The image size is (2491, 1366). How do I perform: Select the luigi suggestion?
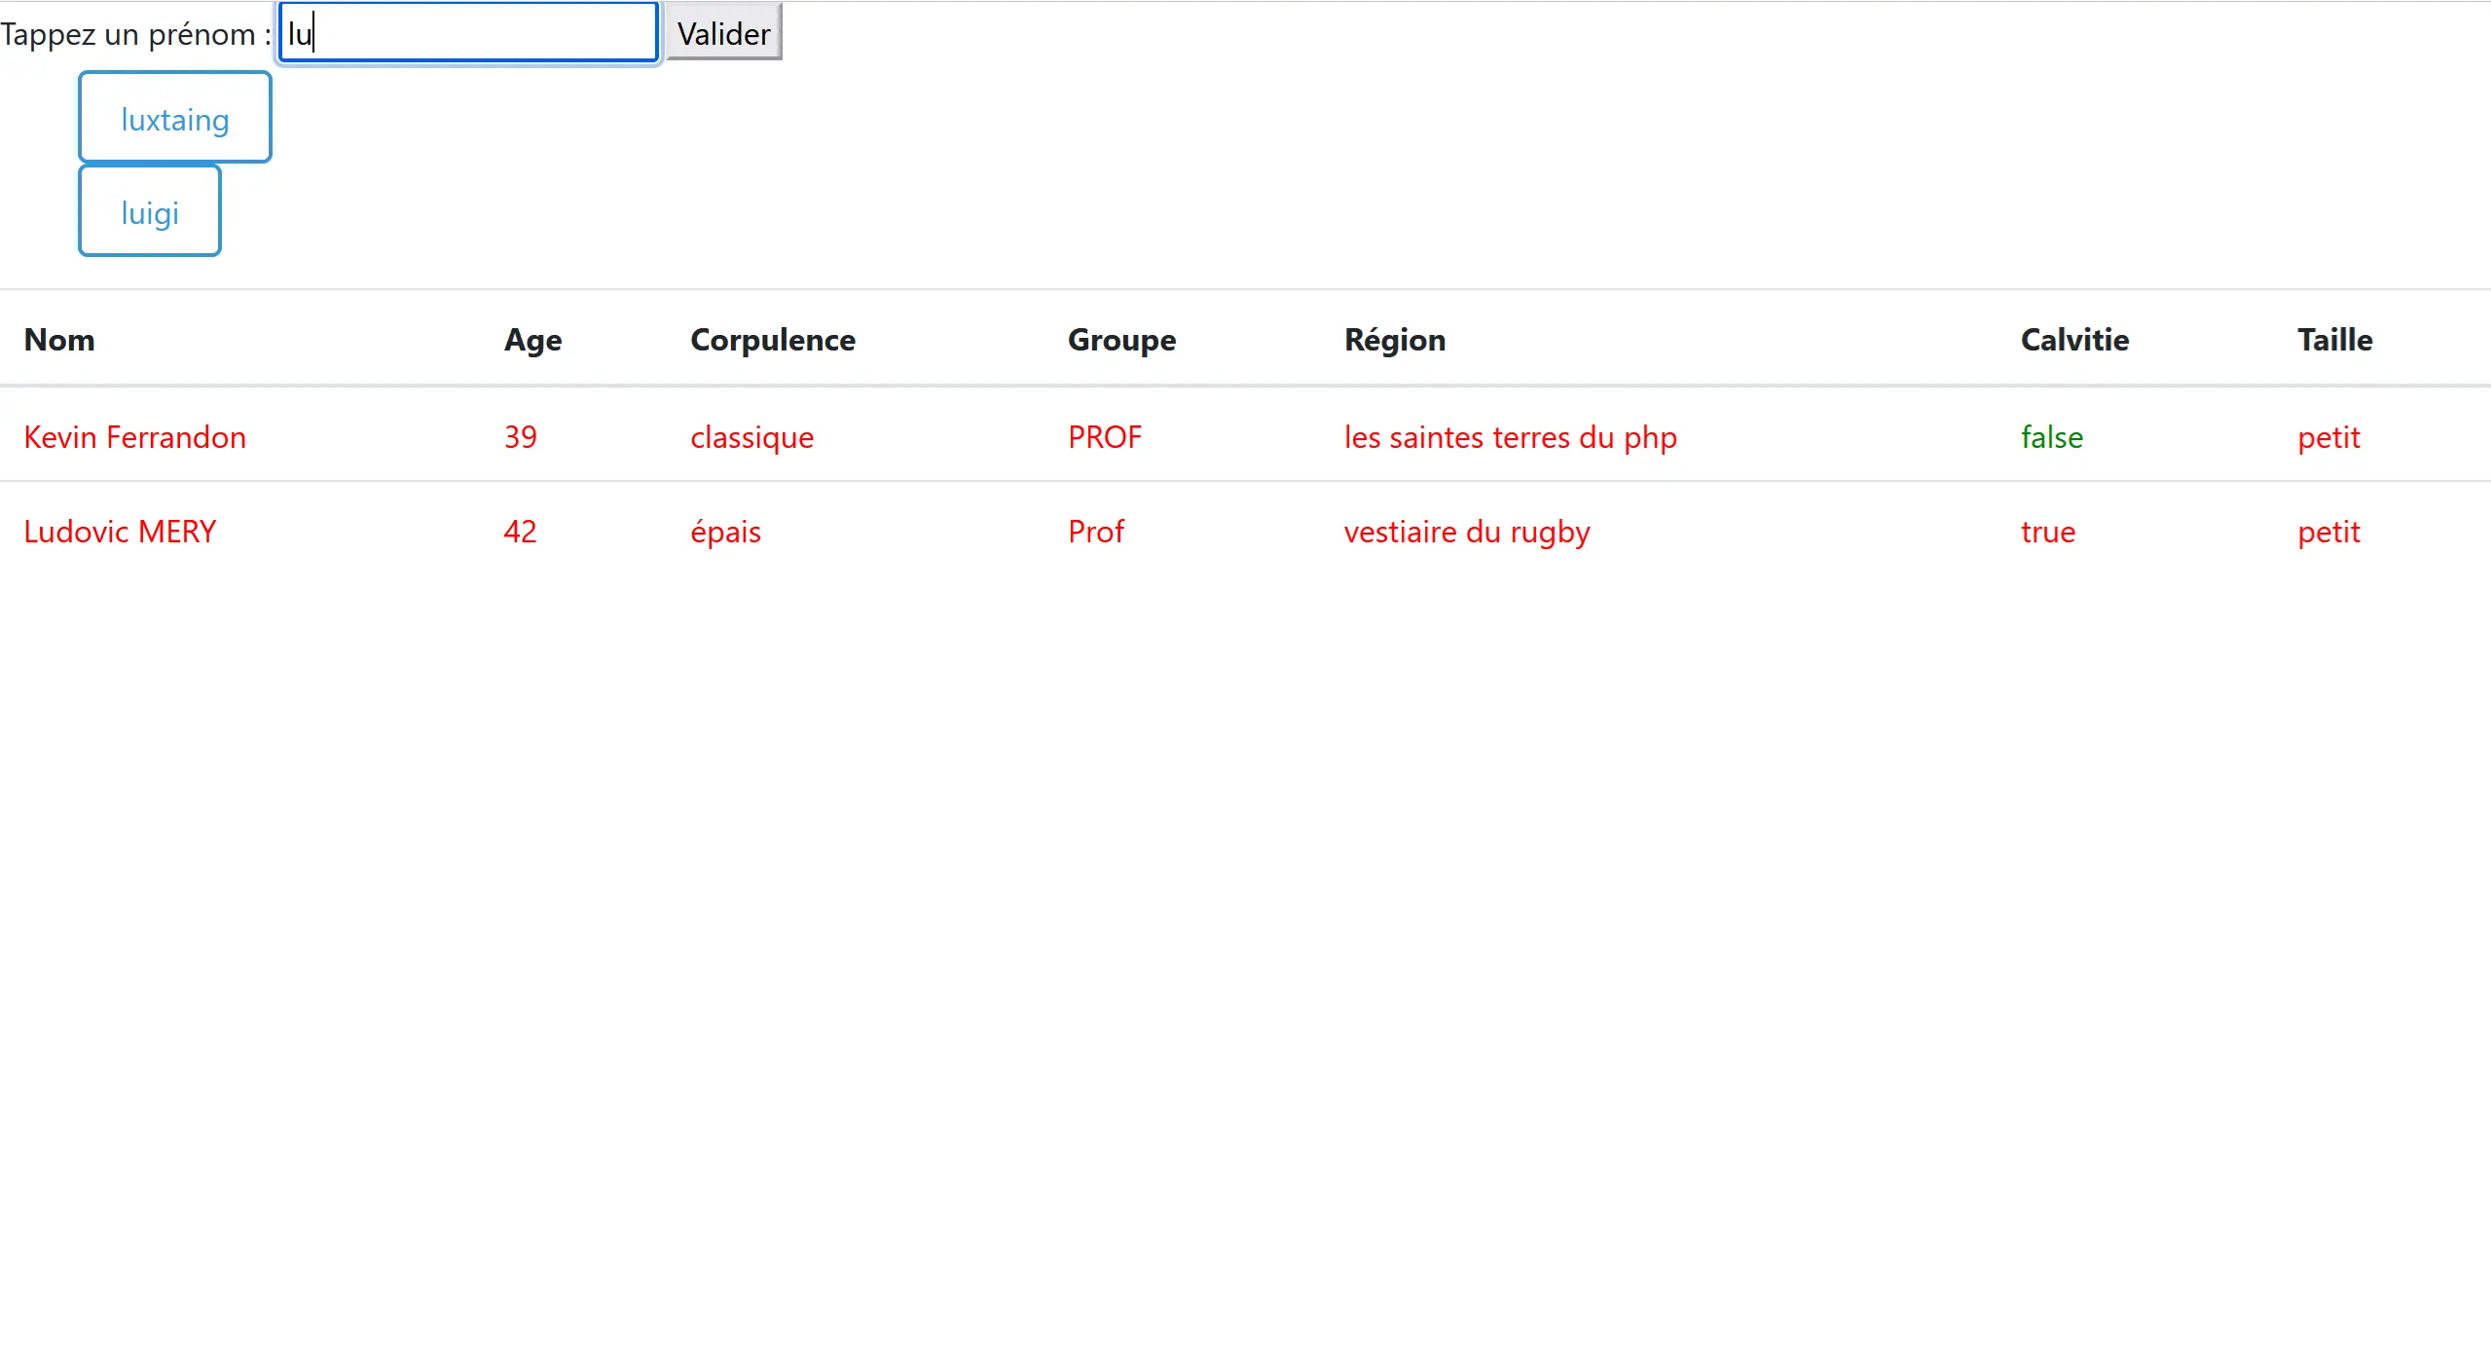(x=150, y=212)
